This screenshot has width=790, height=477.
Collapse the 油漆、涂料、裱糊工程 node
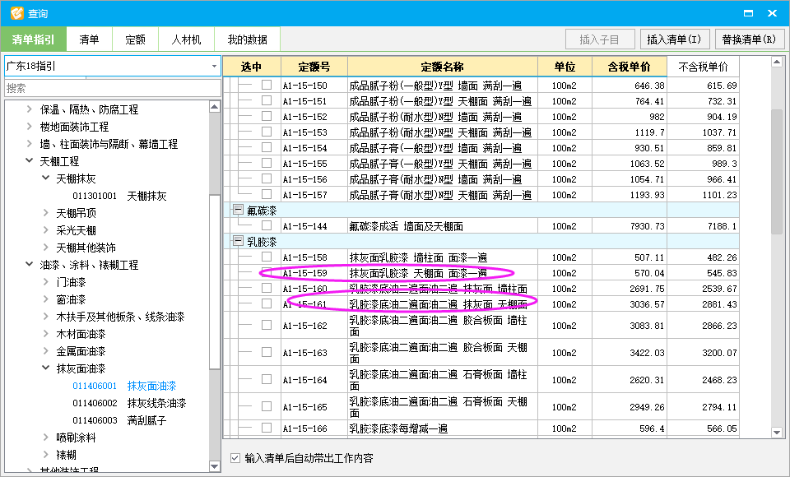pyautogui.click(x=30, y=264)
